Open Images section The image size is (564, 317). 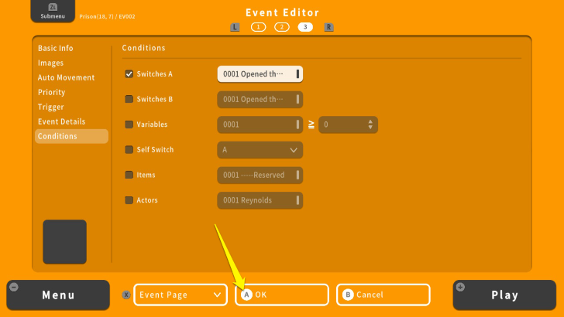tap(50, 63)
